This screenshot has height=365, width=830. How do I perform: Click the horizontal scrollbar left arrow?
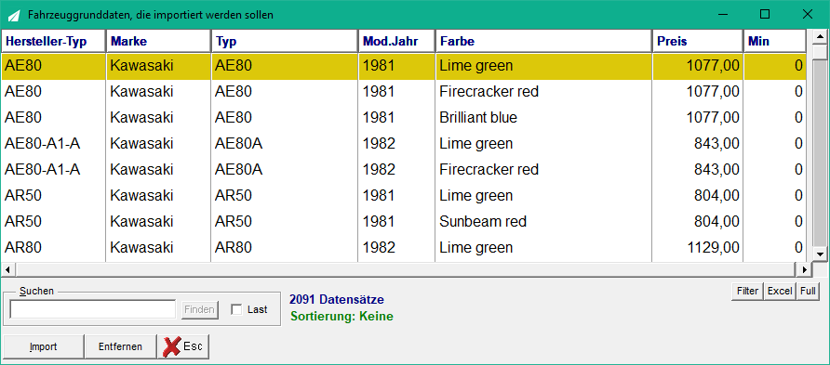7,269
